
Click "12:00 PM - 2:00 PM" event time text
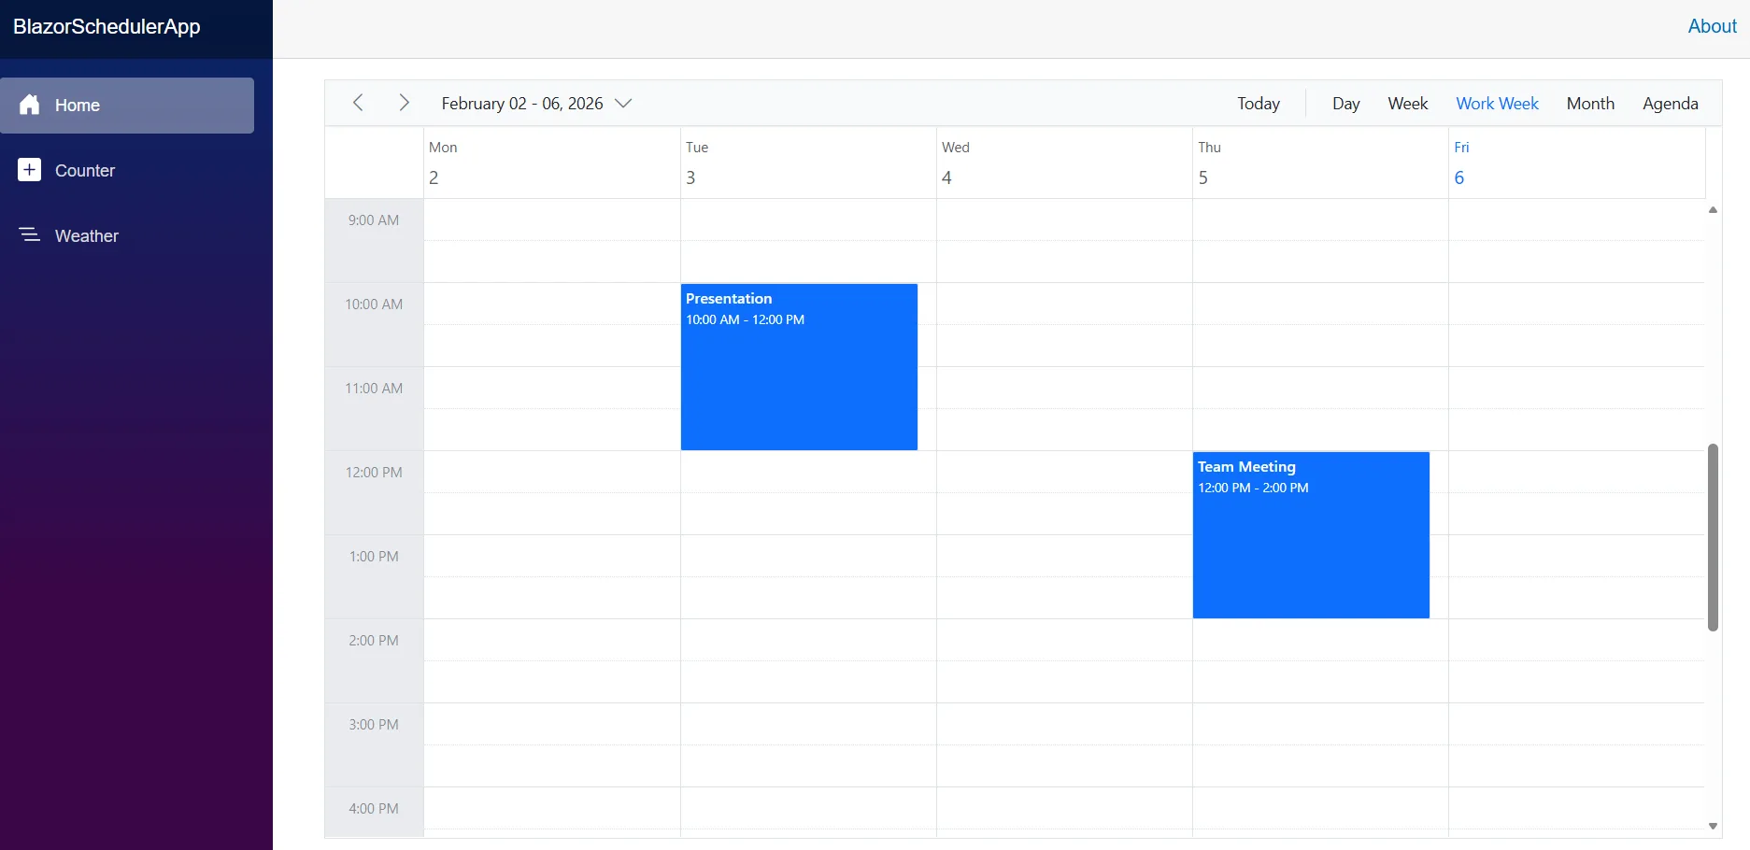(1253, 488)
